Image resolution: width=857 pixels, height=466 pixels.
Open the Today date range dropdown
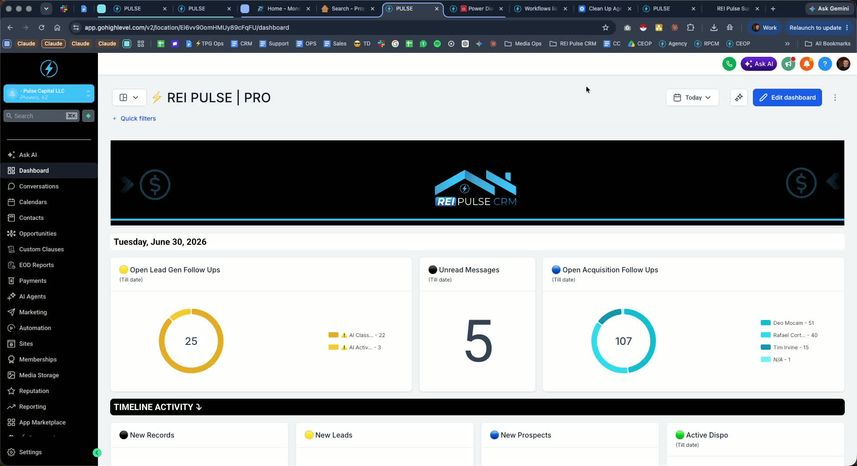click(692, 97)
